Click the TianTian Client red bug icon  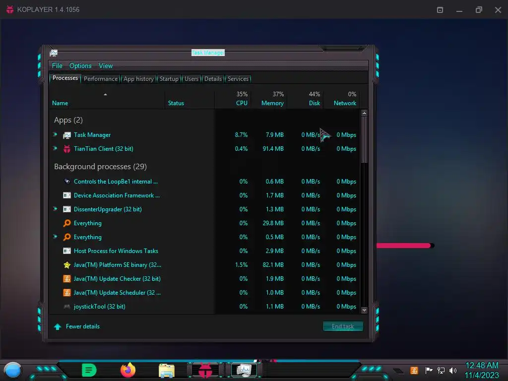(67, 149)
